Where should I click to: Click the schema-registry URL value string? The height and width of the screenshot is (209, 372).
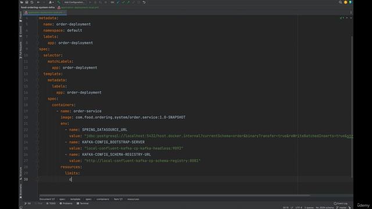[x=142, y=161]
